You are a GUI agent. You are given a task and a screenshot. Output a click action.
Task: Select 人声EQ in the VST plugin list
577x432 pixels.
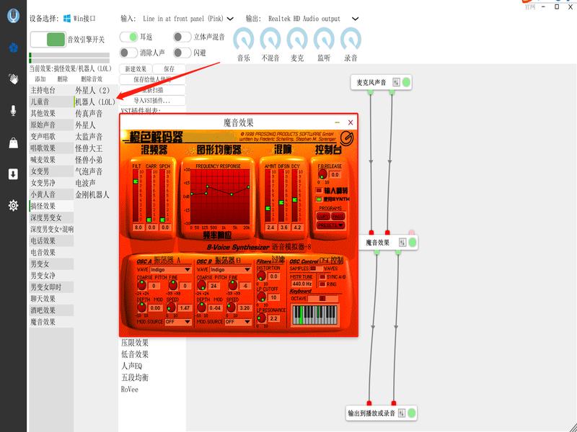[x=131, y=366]
